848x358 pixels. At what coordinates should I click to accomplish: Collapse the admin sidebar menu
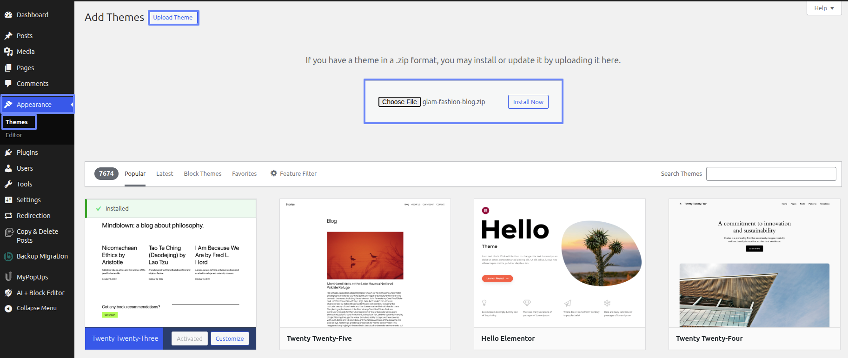click(36, 308)
